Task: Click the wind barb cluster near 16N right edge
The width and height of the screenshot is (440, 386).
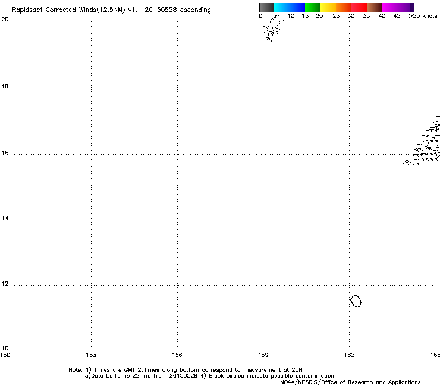Action: point(422,141)
